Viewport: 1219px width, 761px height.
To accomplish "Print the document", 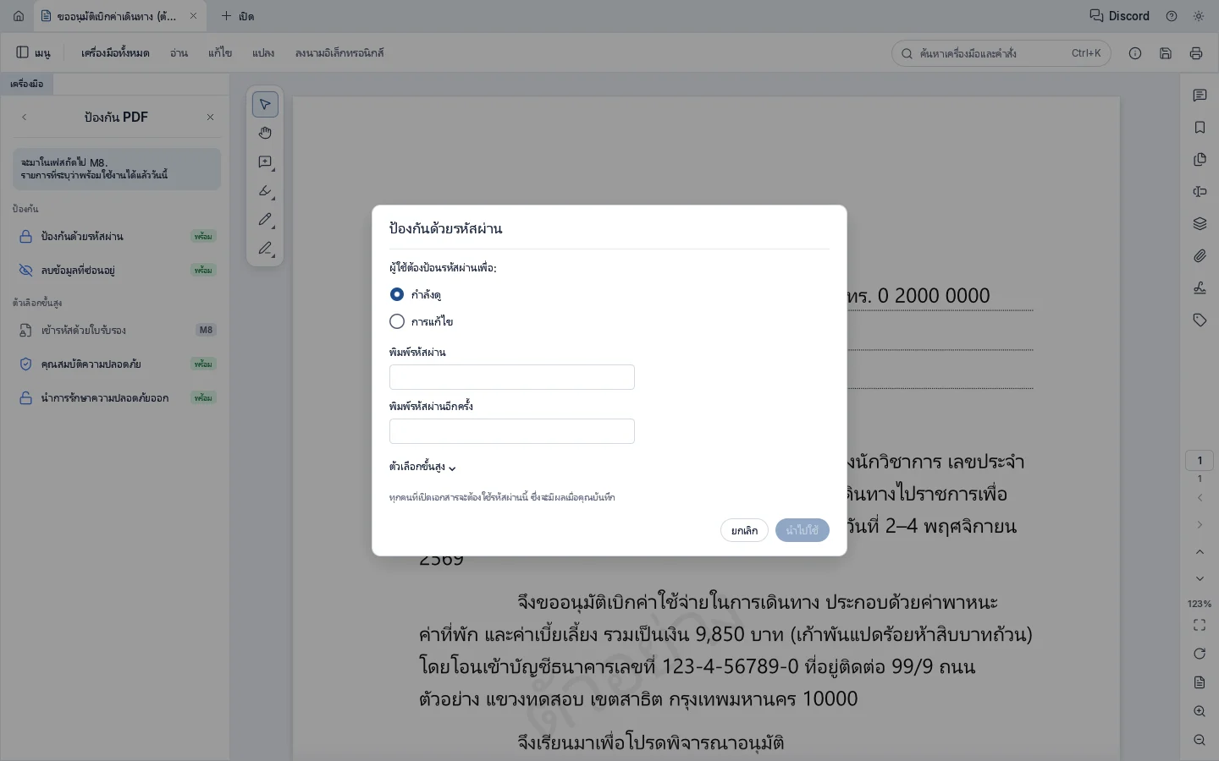I will [x=1196, y=53].
